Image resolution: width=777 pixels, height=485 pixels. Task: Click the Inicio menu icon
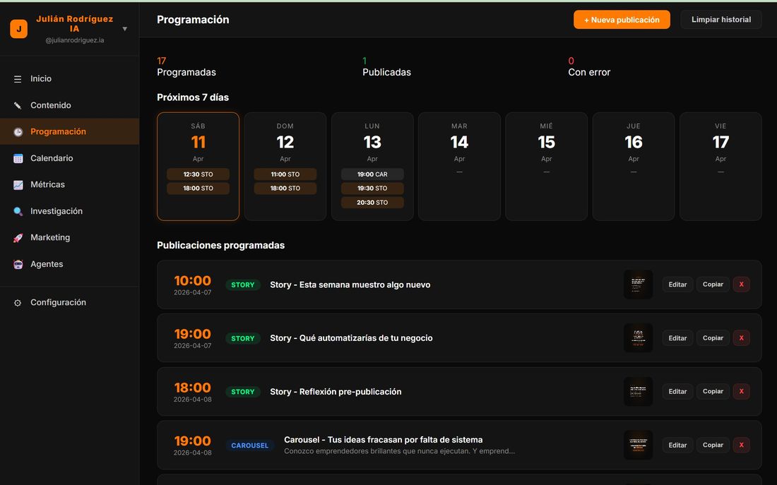point(18,79)
